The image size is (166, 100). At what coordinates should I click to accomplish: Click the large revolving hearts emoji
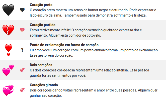(x=8, y=90)
